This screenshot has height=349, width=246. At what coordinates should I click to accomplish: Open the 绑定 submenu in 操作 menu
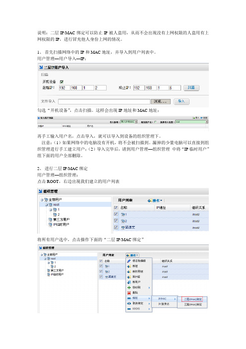[139, 298]
